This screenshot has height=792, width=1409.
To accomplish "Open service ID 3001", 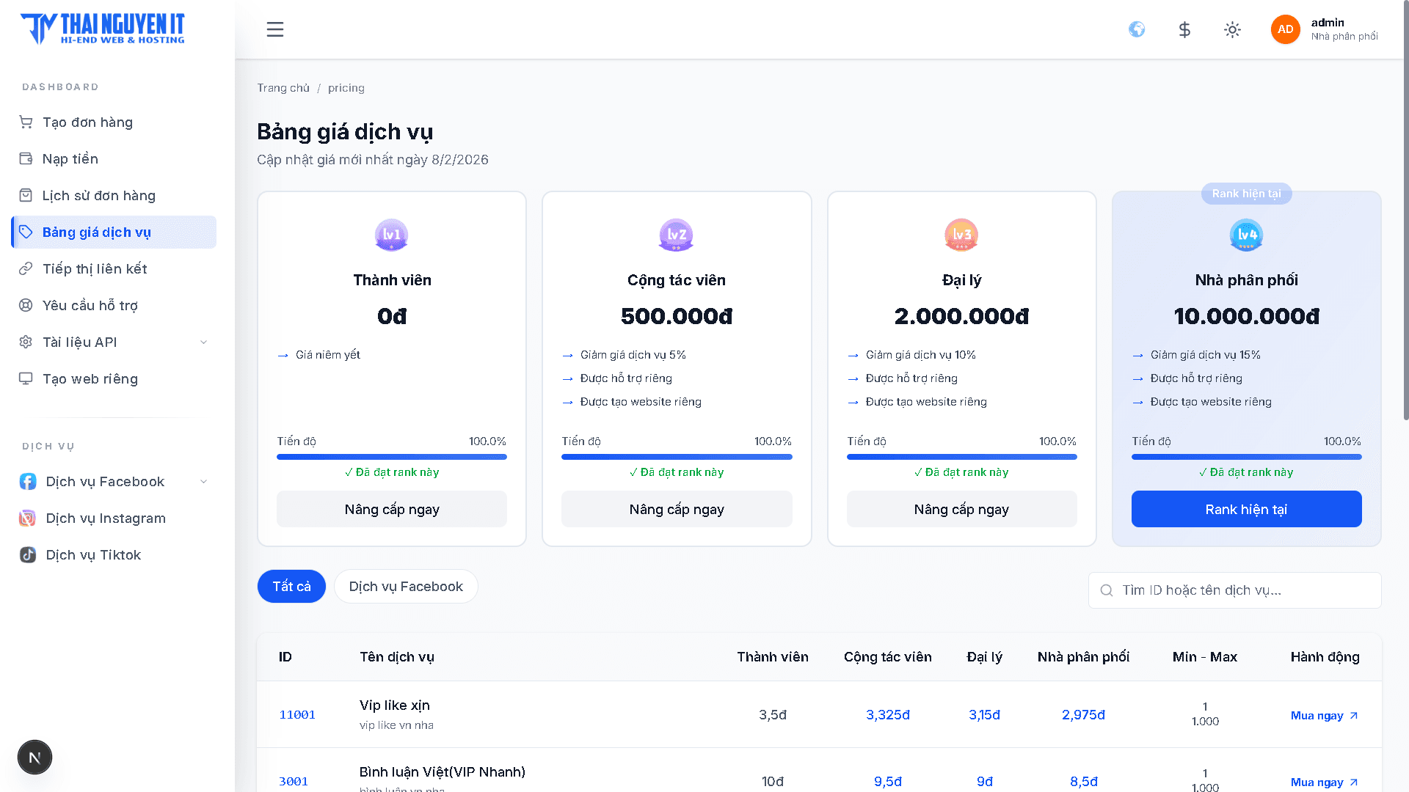I will pyautogui.click(x=294, y=782).
